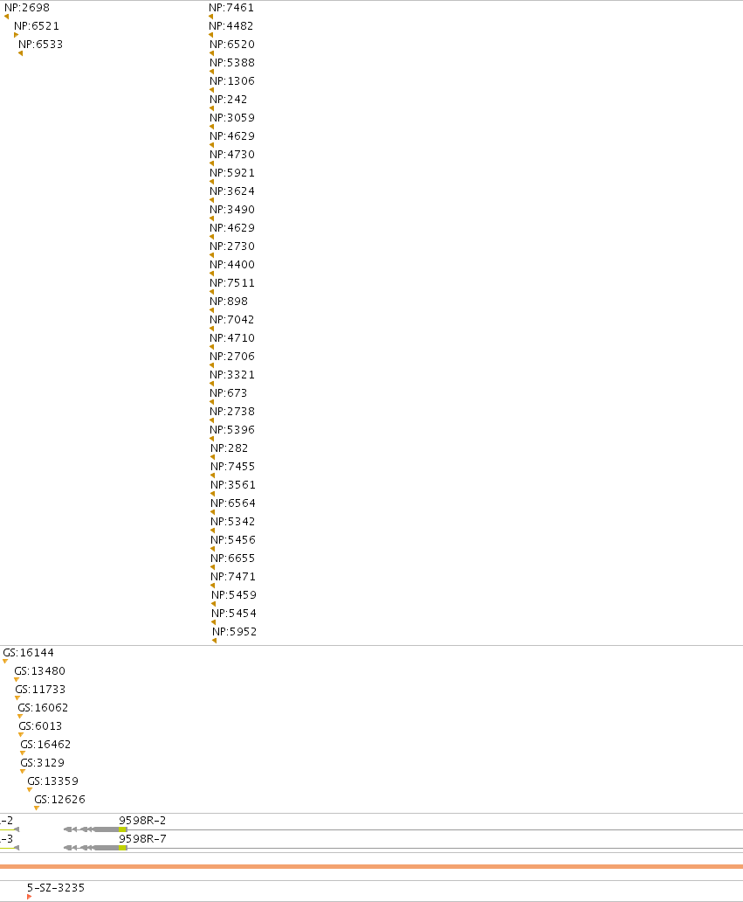Select the NP:5952 insertion marker

[x=214, y=641]
